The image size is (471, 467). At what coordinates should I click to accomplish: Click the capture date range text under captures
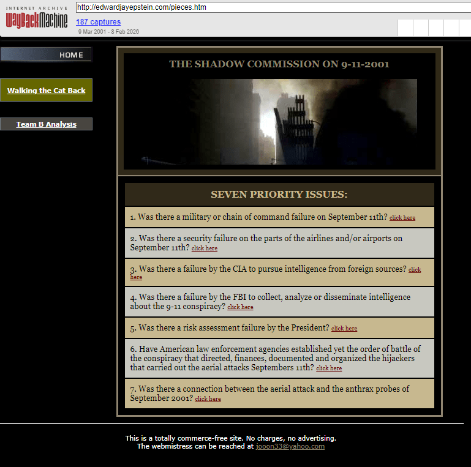click(108, 32)
